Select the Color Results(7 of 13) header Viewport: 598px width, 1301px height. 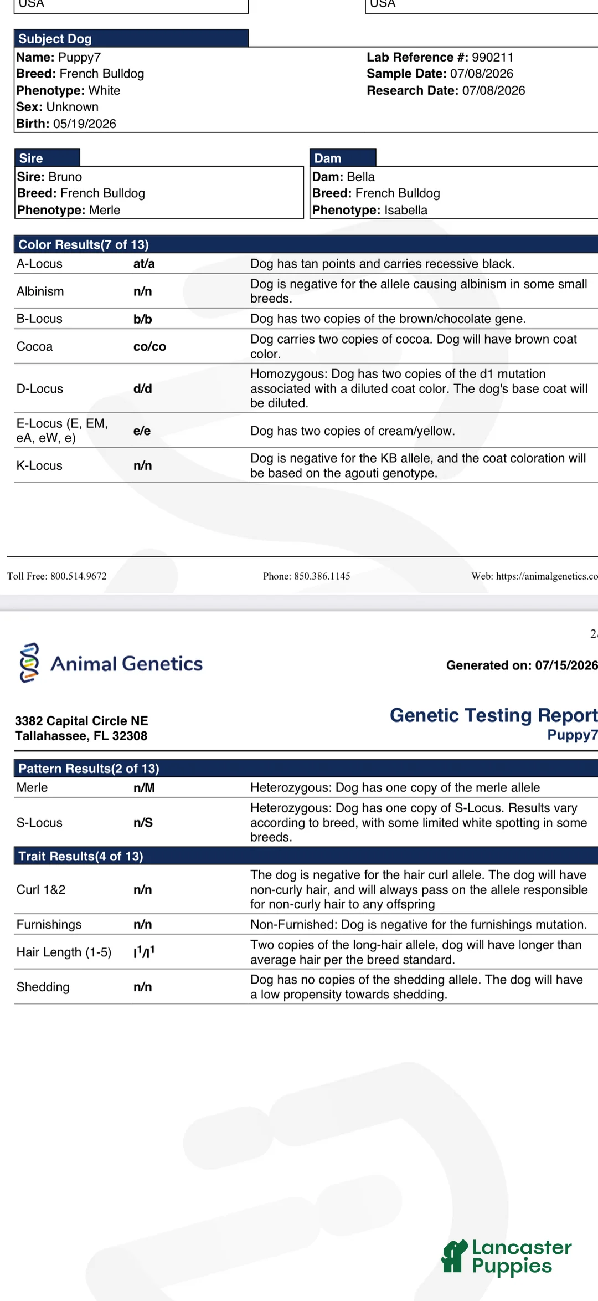point(306,244)
